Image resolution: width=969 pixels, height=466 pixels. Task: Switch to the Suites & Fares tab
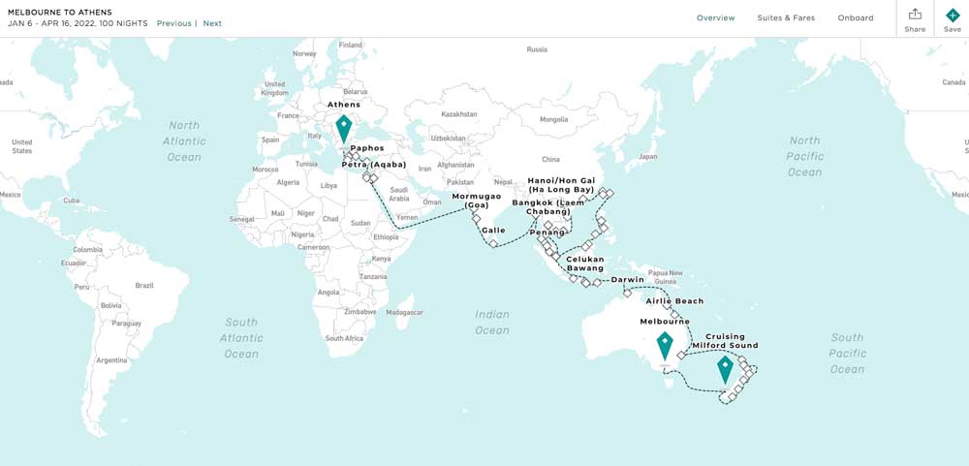(786, 17)
